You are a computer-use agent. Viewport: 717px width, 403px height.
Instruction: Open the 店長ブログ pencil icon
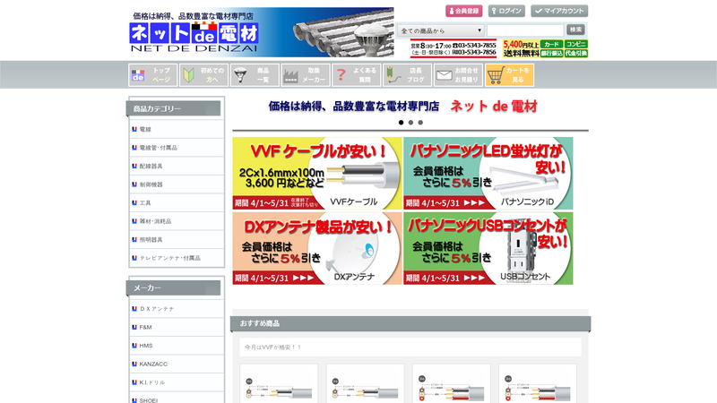407,75
